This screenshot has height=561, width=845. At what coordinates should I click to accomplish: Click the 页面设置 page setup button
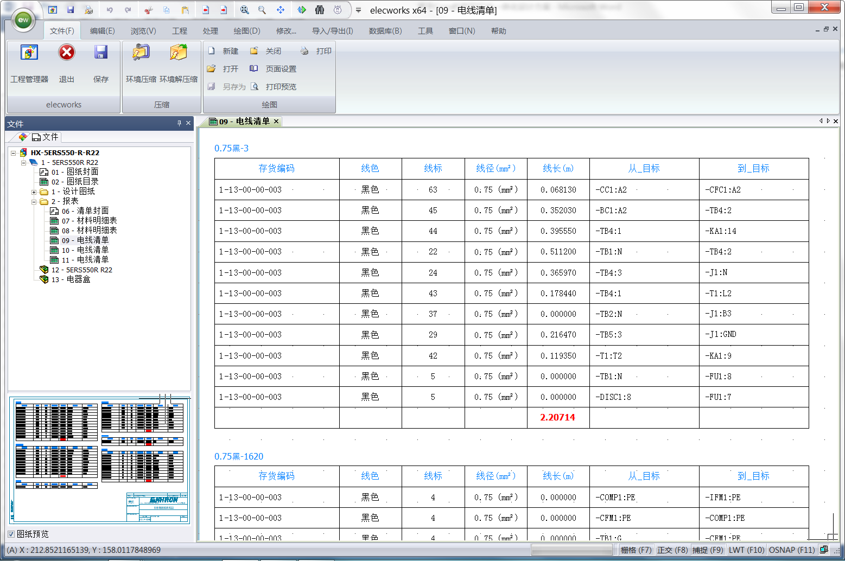pyautogui.click(x=273, y=69)
